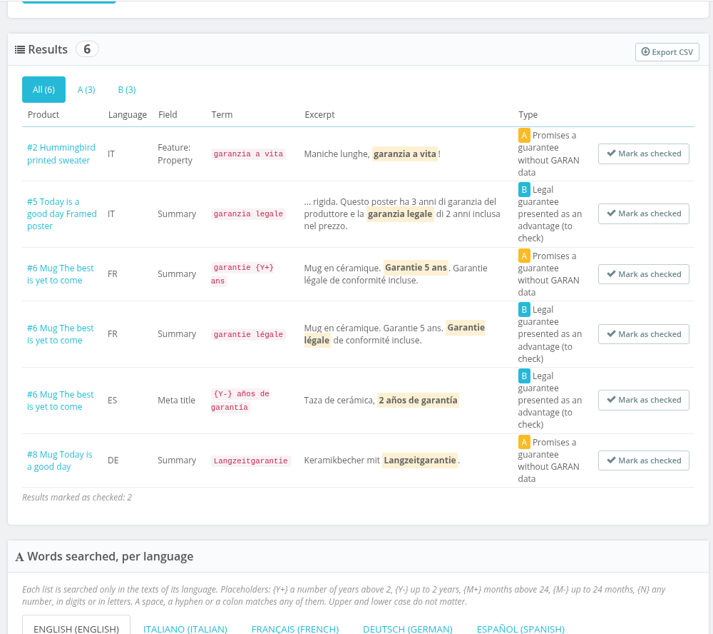Click the Type column header

528,115
